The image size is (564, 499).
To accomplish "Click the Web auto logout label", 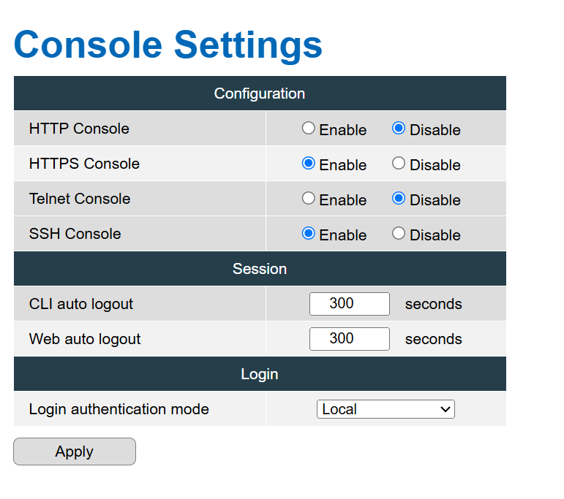I will click(85, 339).
